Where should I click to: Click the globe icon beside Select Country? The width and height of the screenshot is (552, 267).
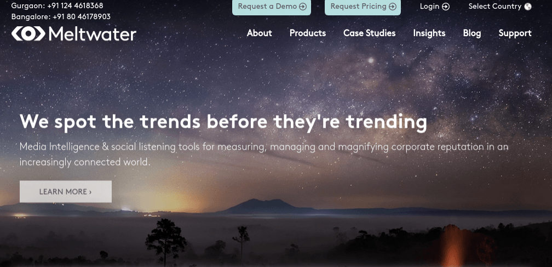pos(528,7)
